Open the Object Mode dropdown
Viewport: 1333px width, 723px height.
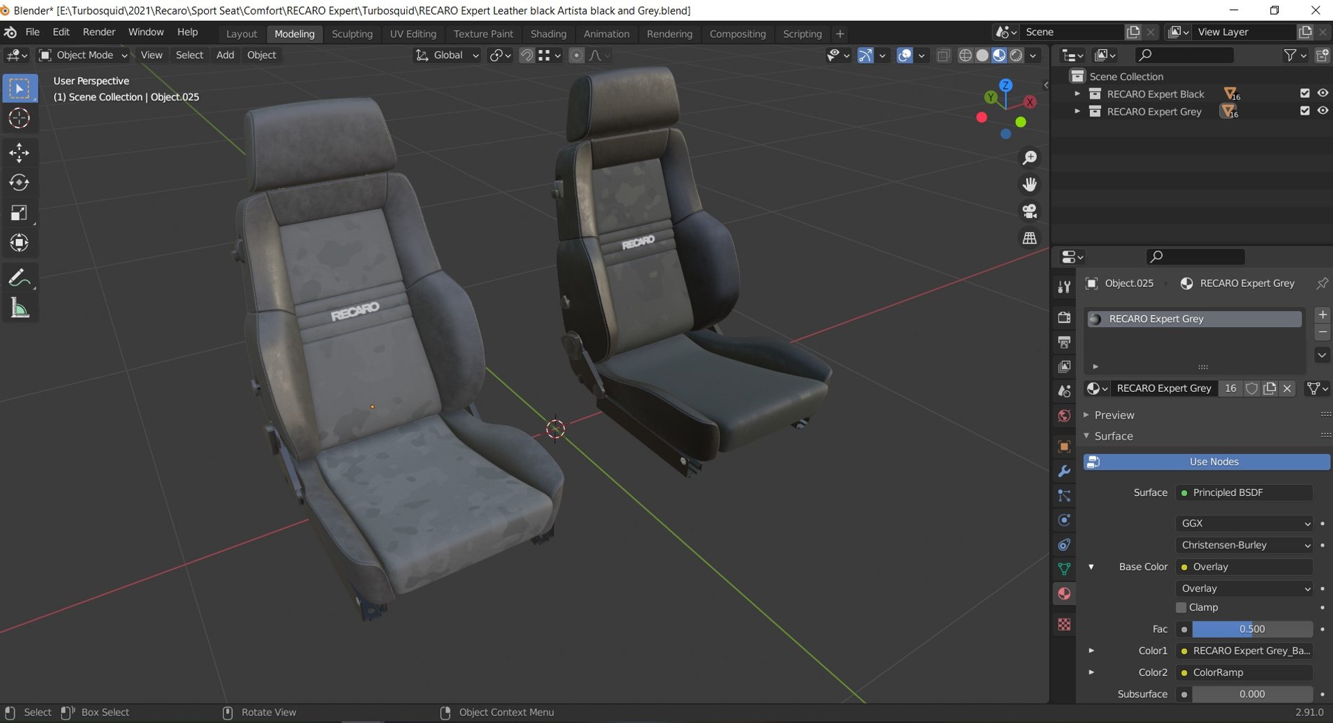point(83,55)
